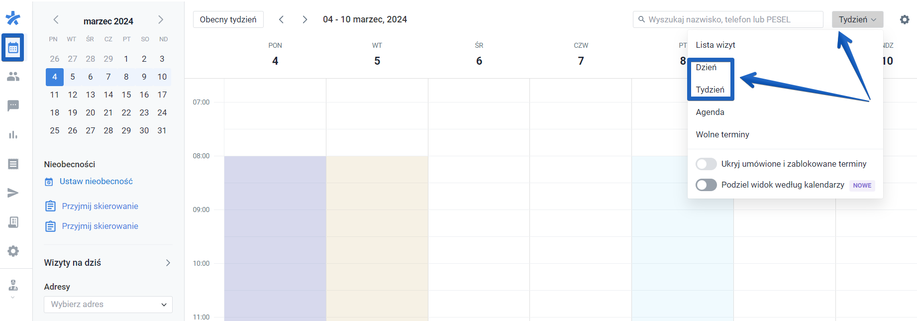Open the Tydzień view dropdown button
The width and height of the screenshot is (917, 321).
857,19
